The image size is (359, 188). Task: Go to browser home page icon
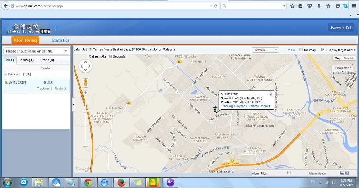click(328, 6)
